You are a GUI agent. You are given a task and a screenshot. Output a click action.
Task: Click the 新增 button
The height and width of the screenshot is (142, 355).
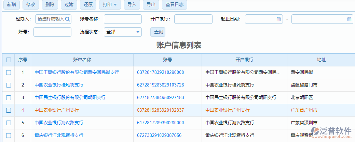point(11,5)
